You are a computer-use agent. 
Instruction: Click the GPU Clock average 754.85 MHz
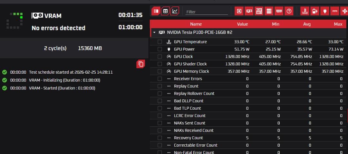[301, 57]
